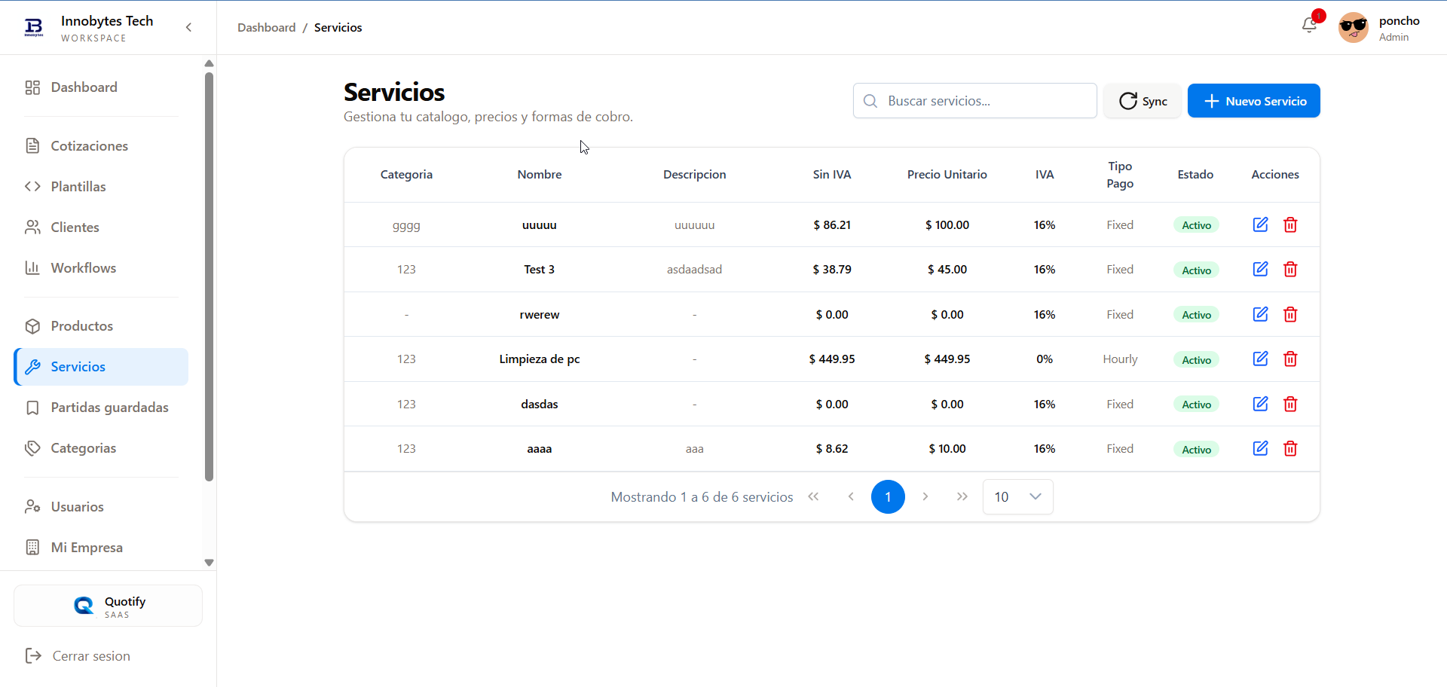
Task: Click Cerrar sesion to log out
Action: point(78,656)
